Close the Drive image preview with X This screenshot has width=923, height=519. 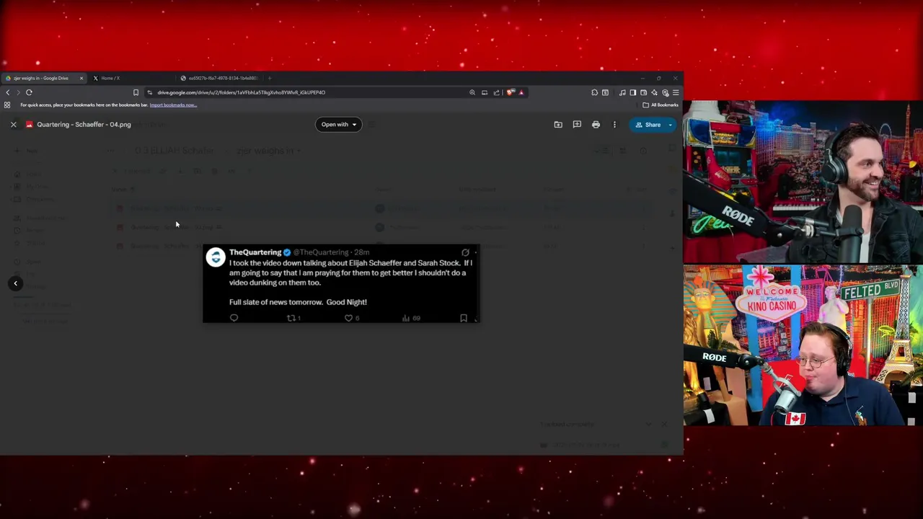click(x=13, y=125)
